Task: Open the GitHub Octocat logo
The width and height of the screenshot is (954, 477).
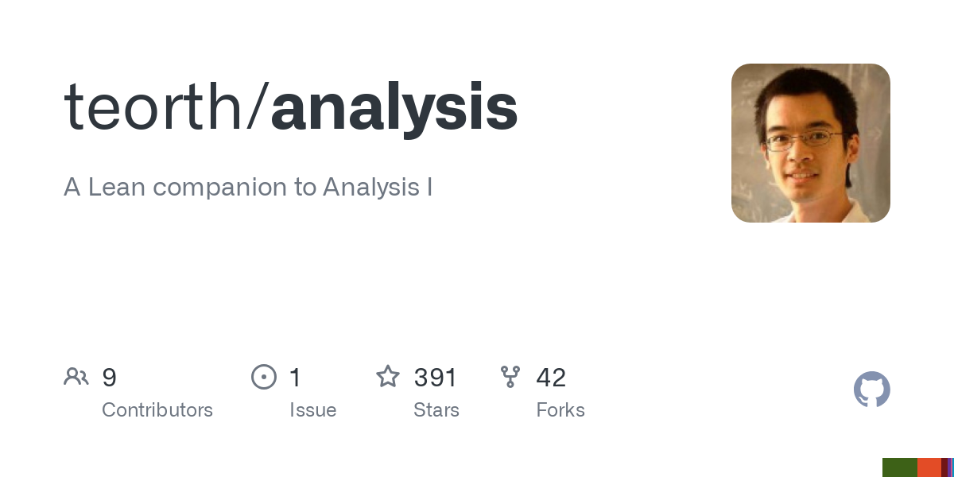Action: (x=872, y=390)
